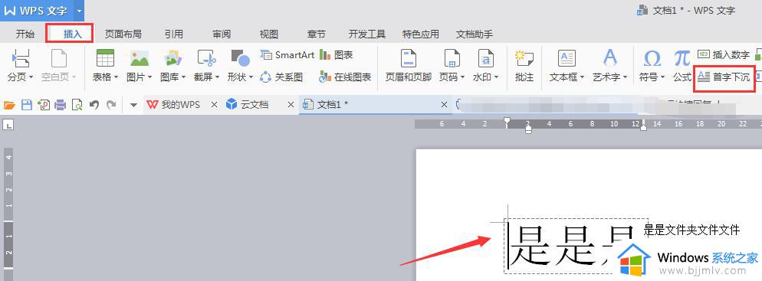Open the 艺术字 dropdown arrow

tap(625, 77)
